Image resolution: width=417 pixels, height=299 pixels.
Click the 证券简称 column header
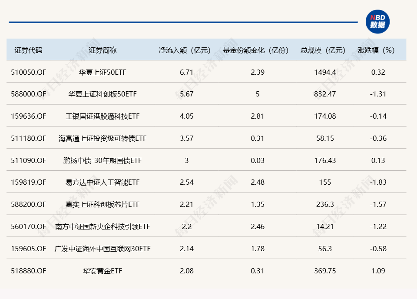coord(103,50)
